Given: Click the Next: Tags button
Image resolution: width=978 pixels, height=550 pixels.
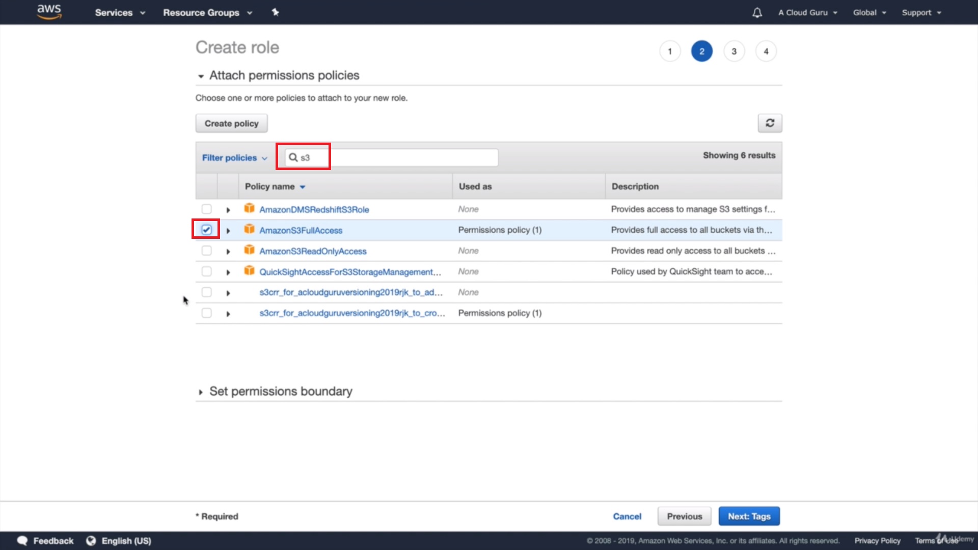Looking at the screenshot, I should (x=749, y=516).
